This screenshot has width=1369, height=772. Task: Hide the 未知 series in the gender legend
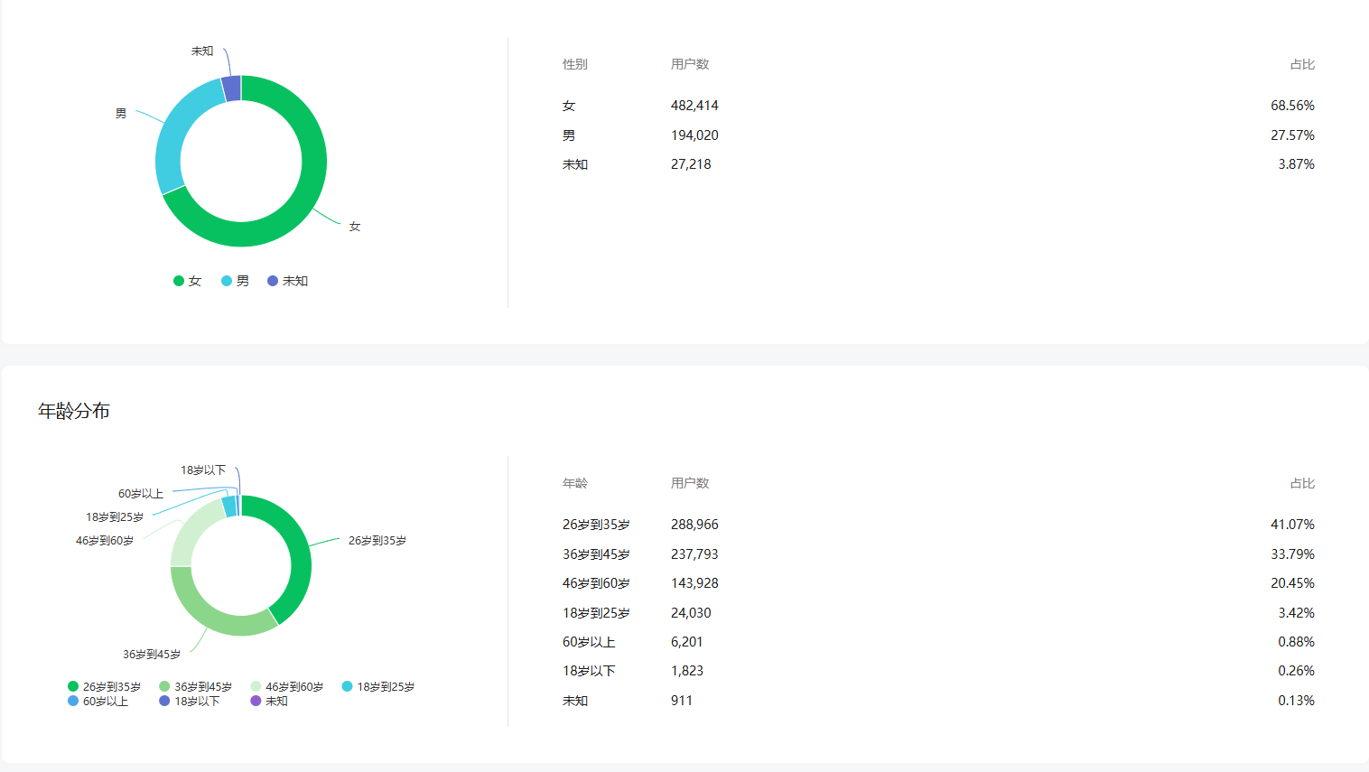[288, 281]
